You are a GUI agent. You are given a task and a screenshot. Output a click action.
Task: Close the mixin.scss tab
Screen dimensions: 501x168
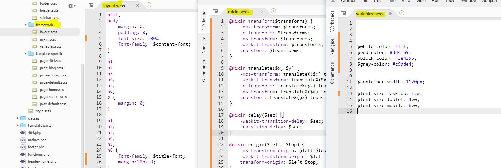coord(262,12)
